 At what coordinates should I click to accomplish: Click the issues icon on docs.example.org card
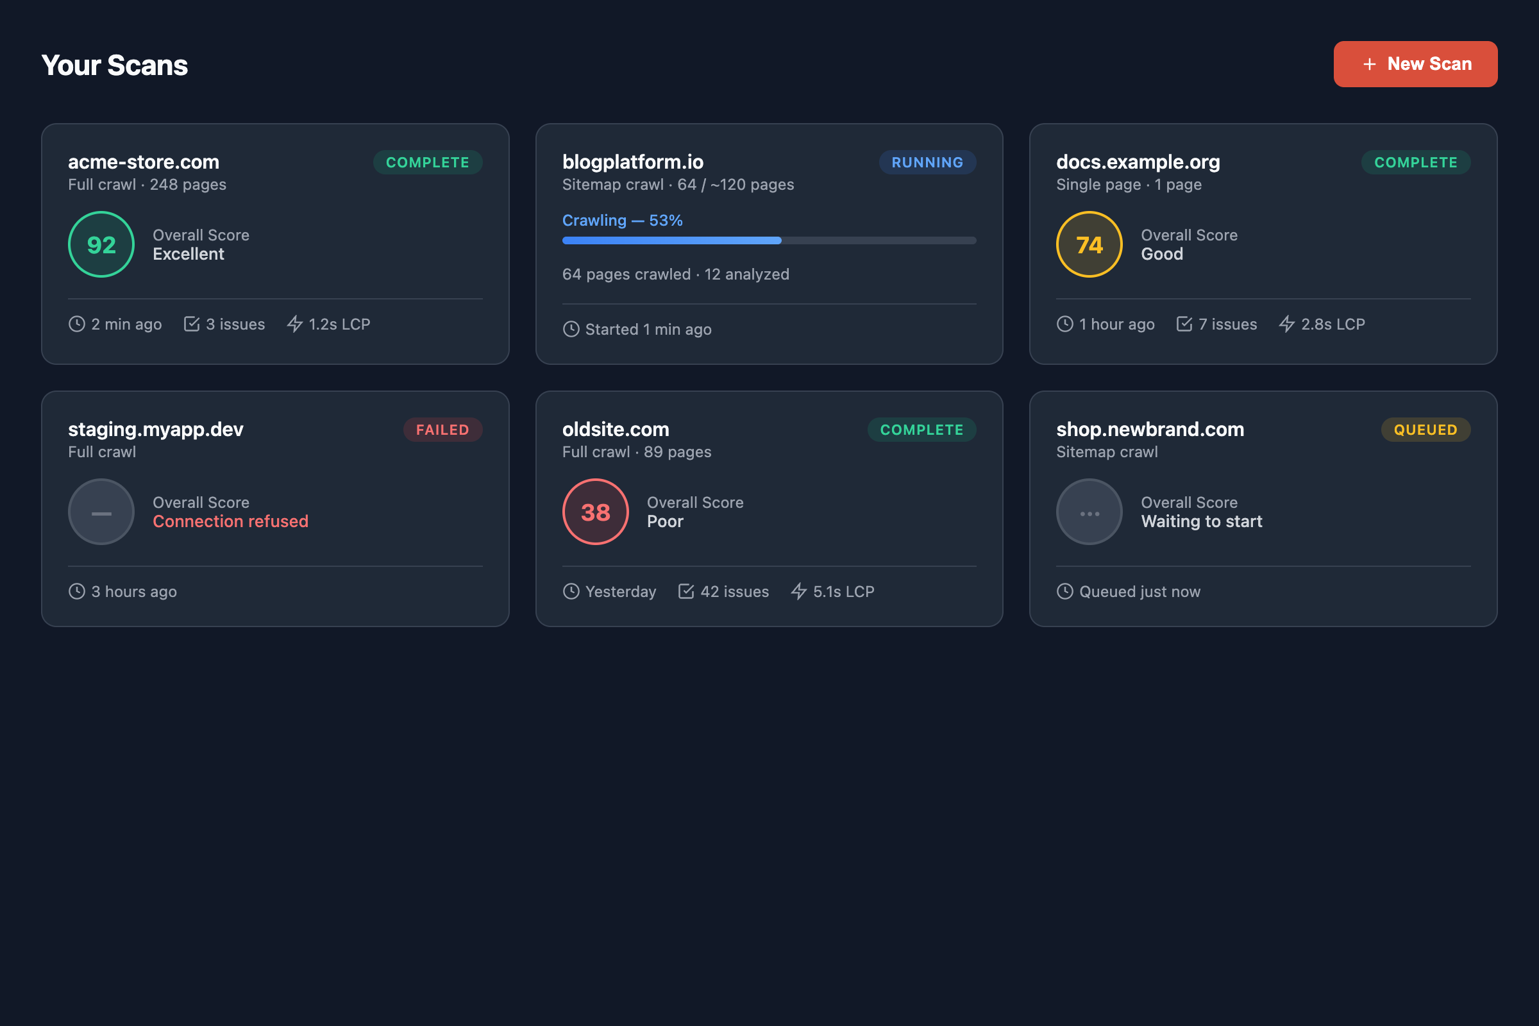[x=1184, y=324]
